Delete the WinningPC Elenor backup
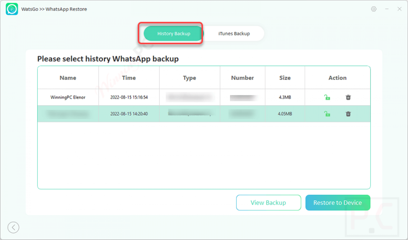The width and height of the screenshot is (408, 240). click(x=348, y=97)
